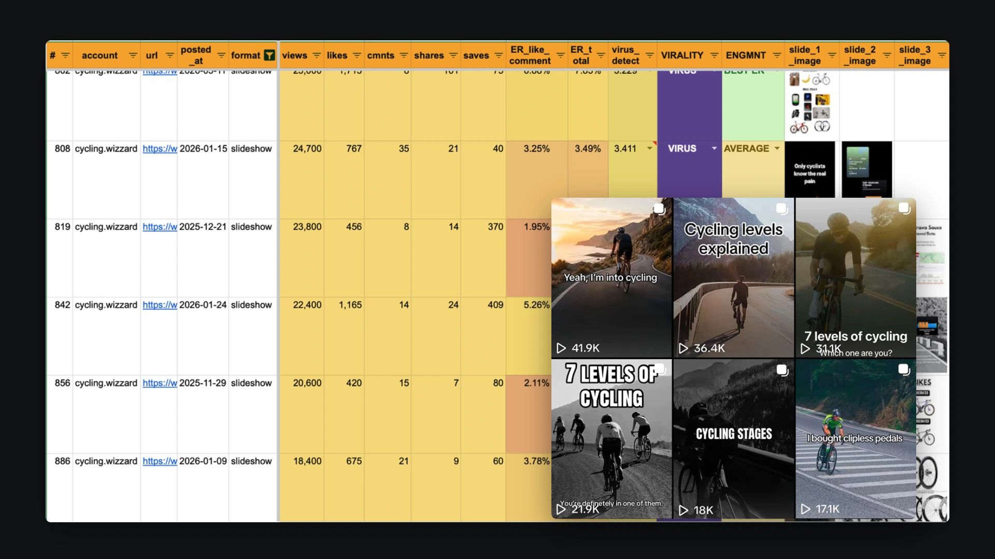Open the likes column filter icon
Image resolution: width=995 pixels, height=559 pixels.
[x=357, y=55]
